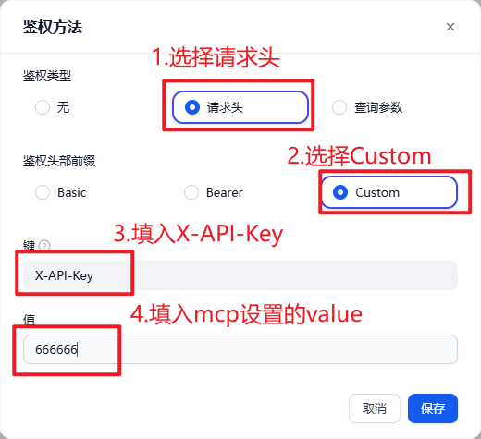Click the 鉴权头部前缀 section label
This screenshot has height=439, width=481.
pos(59,161)
